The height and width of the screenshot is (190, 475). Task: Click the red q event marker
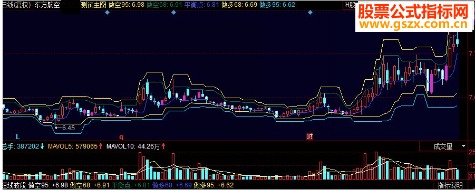(x=121, y=138)
